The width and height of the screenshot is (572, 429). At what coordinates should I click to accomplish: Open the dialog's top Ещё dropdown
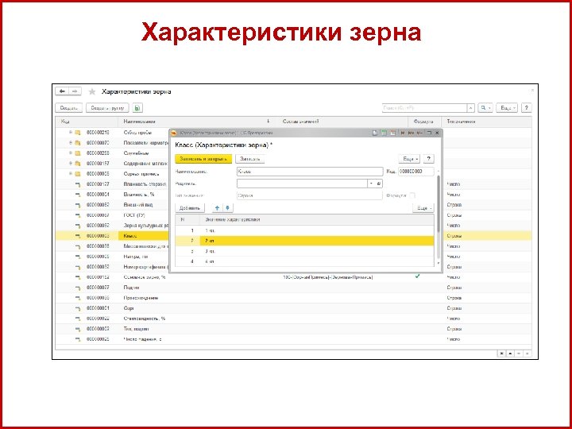(409, 159)
